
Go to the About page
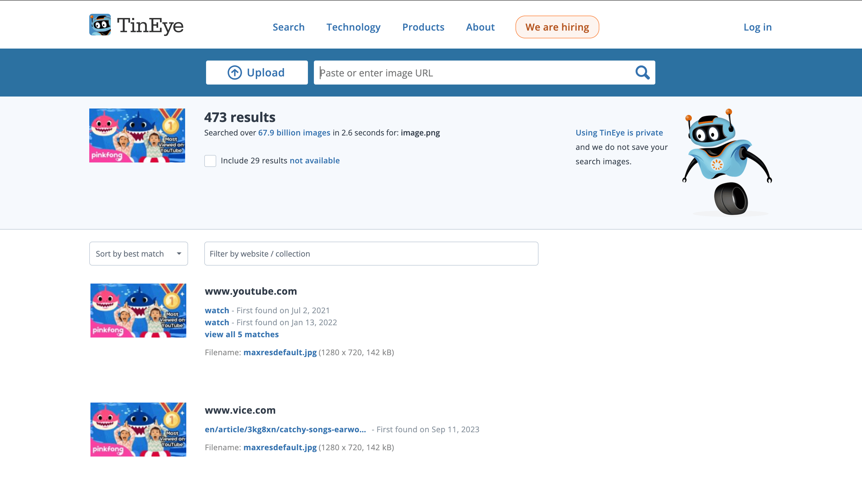480,27
